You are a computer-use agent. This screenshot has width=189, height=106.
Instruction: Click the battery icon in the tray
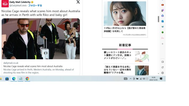137,79
